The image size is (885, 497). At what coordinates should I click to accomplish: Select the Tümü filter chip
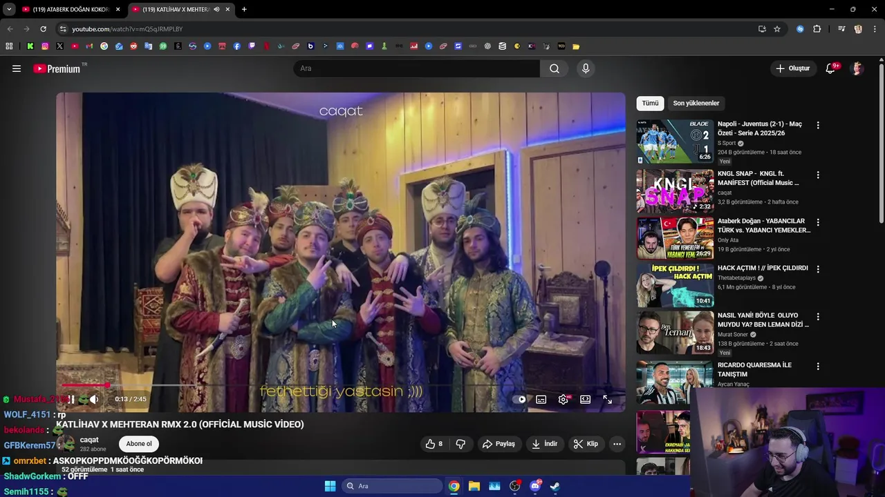650,103
